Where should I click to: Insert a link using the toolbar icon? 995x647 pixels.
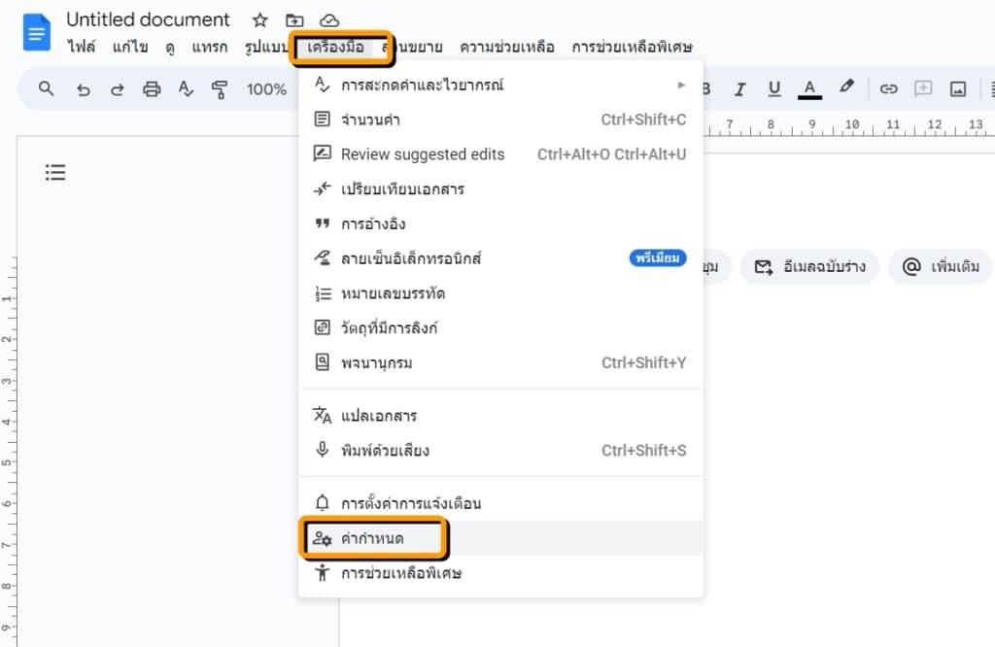click(x=887, y=88)
